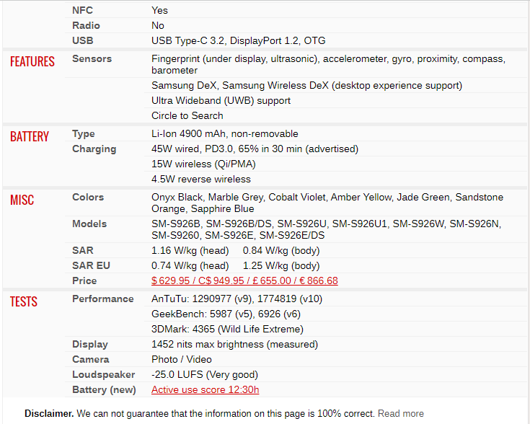The image size is (530, 424).
Task: Open the red price link
Action: click(244, 281)
